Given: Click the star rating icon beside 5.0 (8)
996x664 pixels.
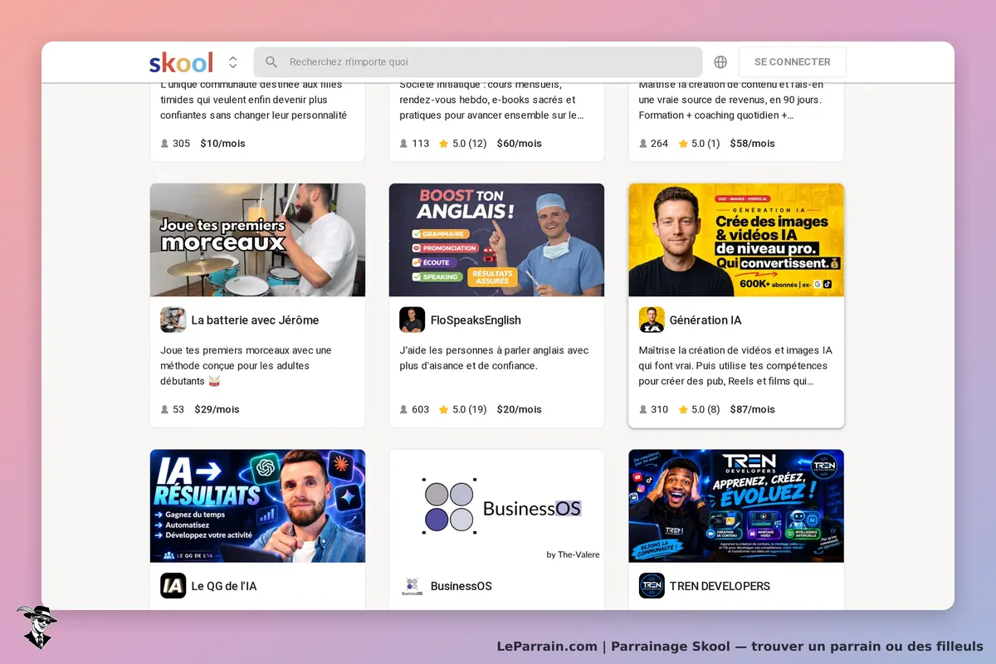Looking at the screenshot, I should click(683, 409).
